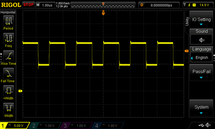Open the IO Setting menu
The height and width of the screenshot is (129, 215).
pos(201,20)
